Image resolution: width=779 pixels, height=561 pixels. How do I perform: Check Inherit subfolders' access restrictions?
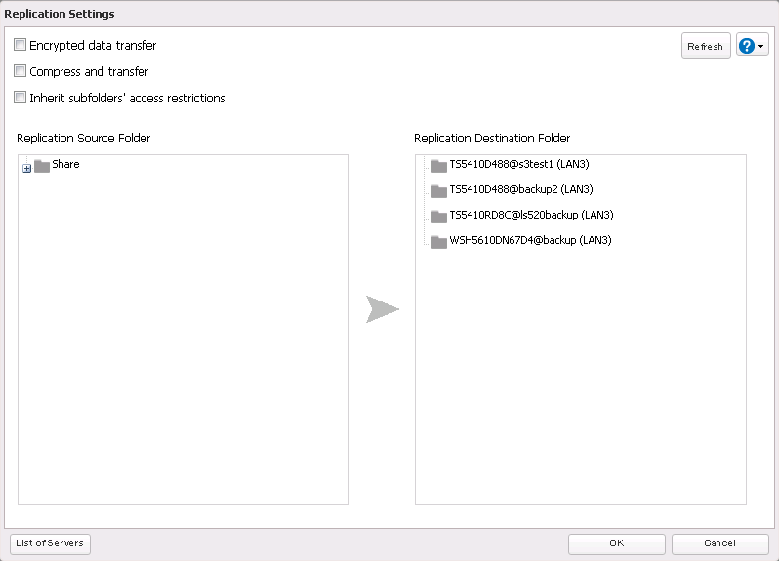[x=20, y=98]
